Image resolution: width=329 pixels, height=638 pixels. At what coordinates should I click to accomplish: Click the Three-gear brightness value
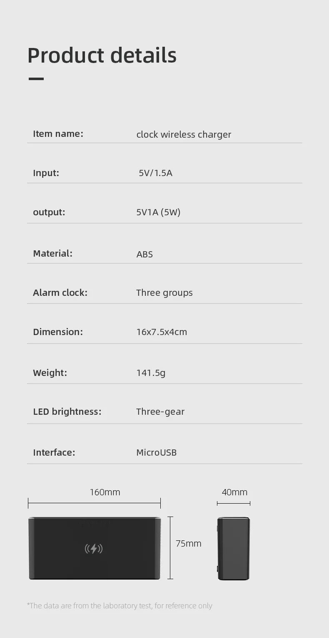coord(160,411)
